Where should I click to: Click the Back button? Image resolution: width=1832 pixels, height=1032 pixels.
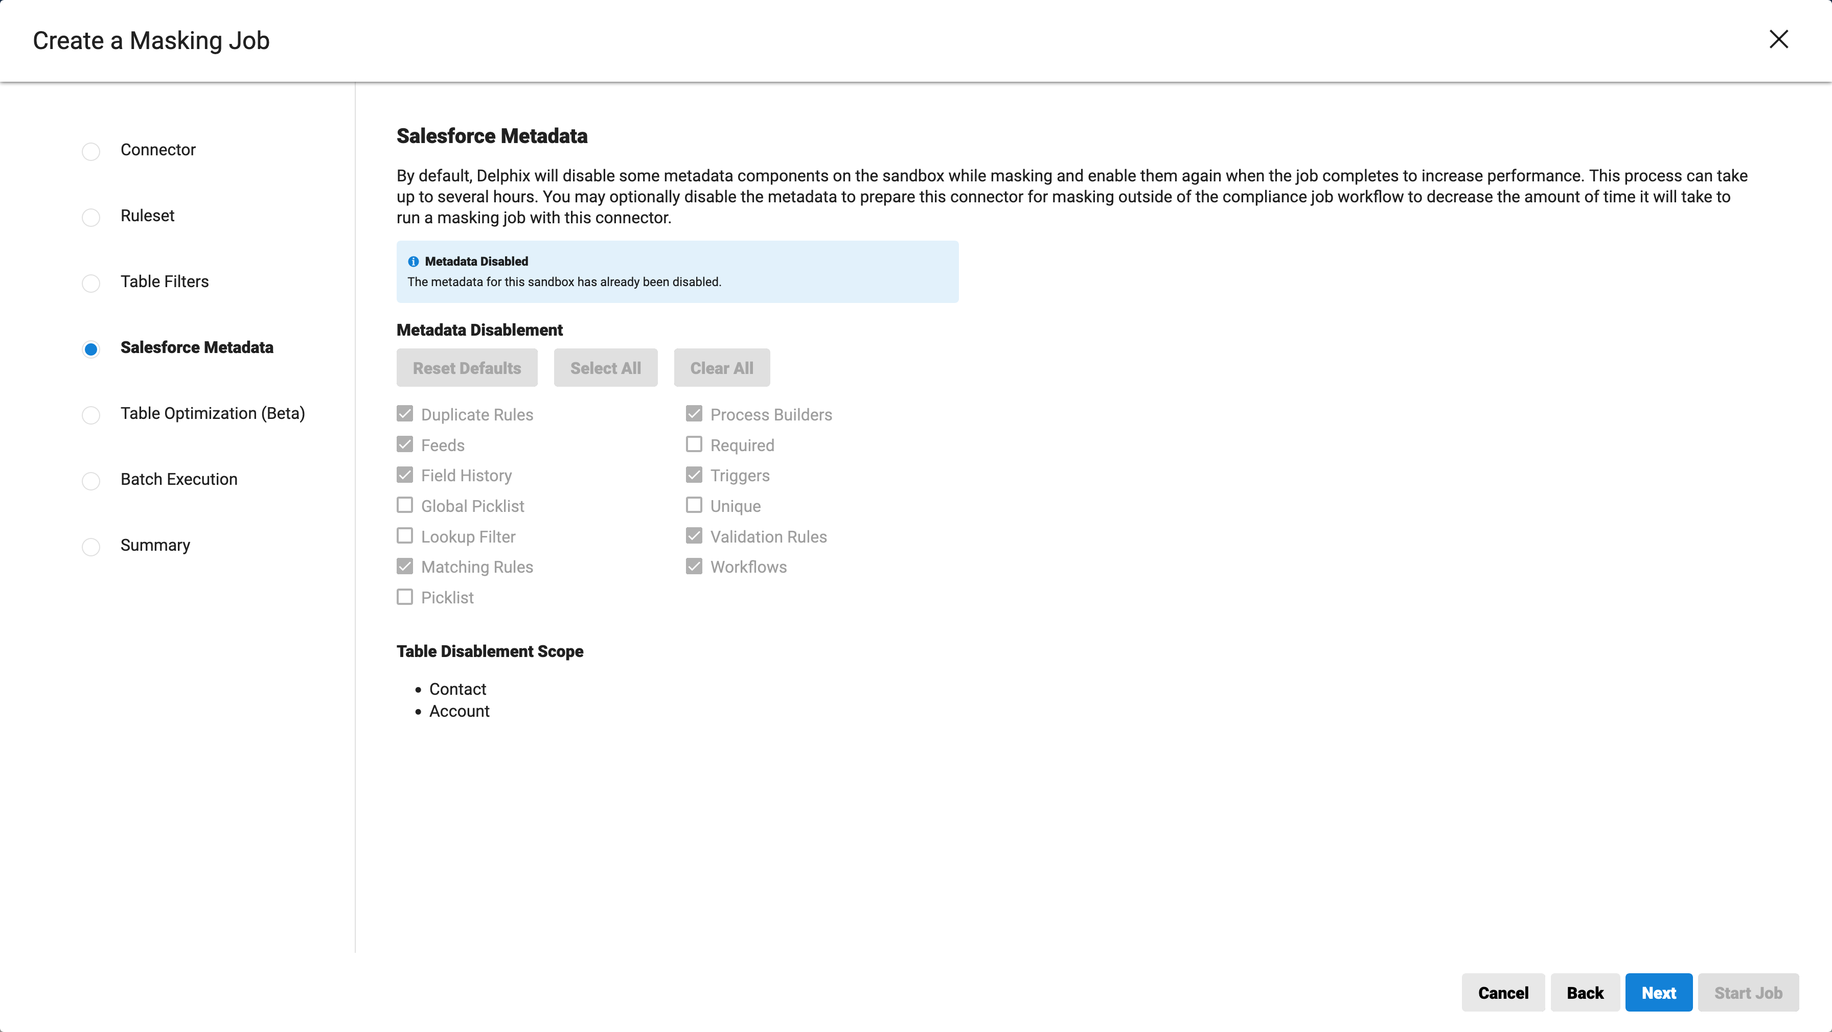(x=1585, y=992)
